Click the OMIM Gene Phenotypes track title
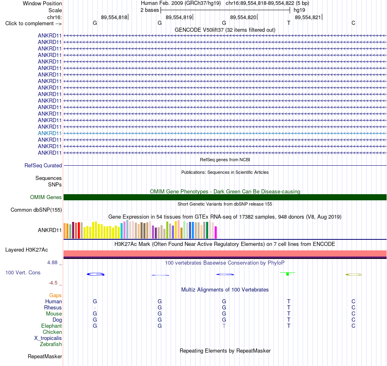The height and width of the screenshot is (366, 387). pos(225,191)
